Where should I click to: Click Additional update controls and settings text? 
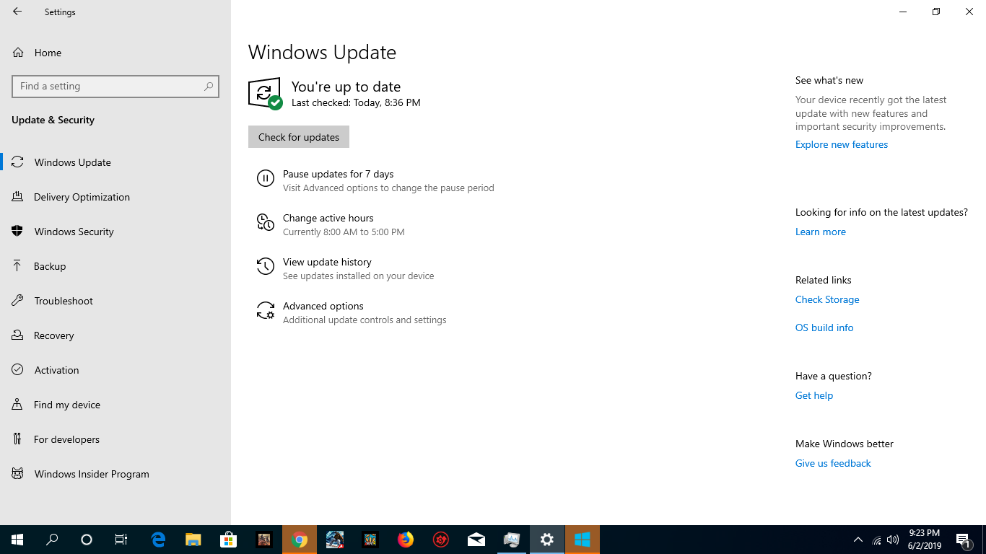[365, 320]
